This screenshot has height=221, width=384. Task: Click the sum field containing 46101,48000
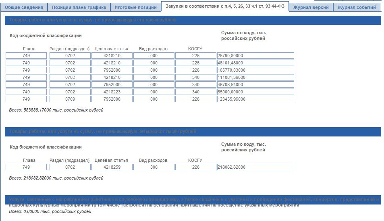[x=255, y=63]
